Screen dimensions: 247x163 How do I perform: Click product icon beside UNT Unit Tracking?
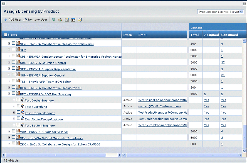(18, 93)
